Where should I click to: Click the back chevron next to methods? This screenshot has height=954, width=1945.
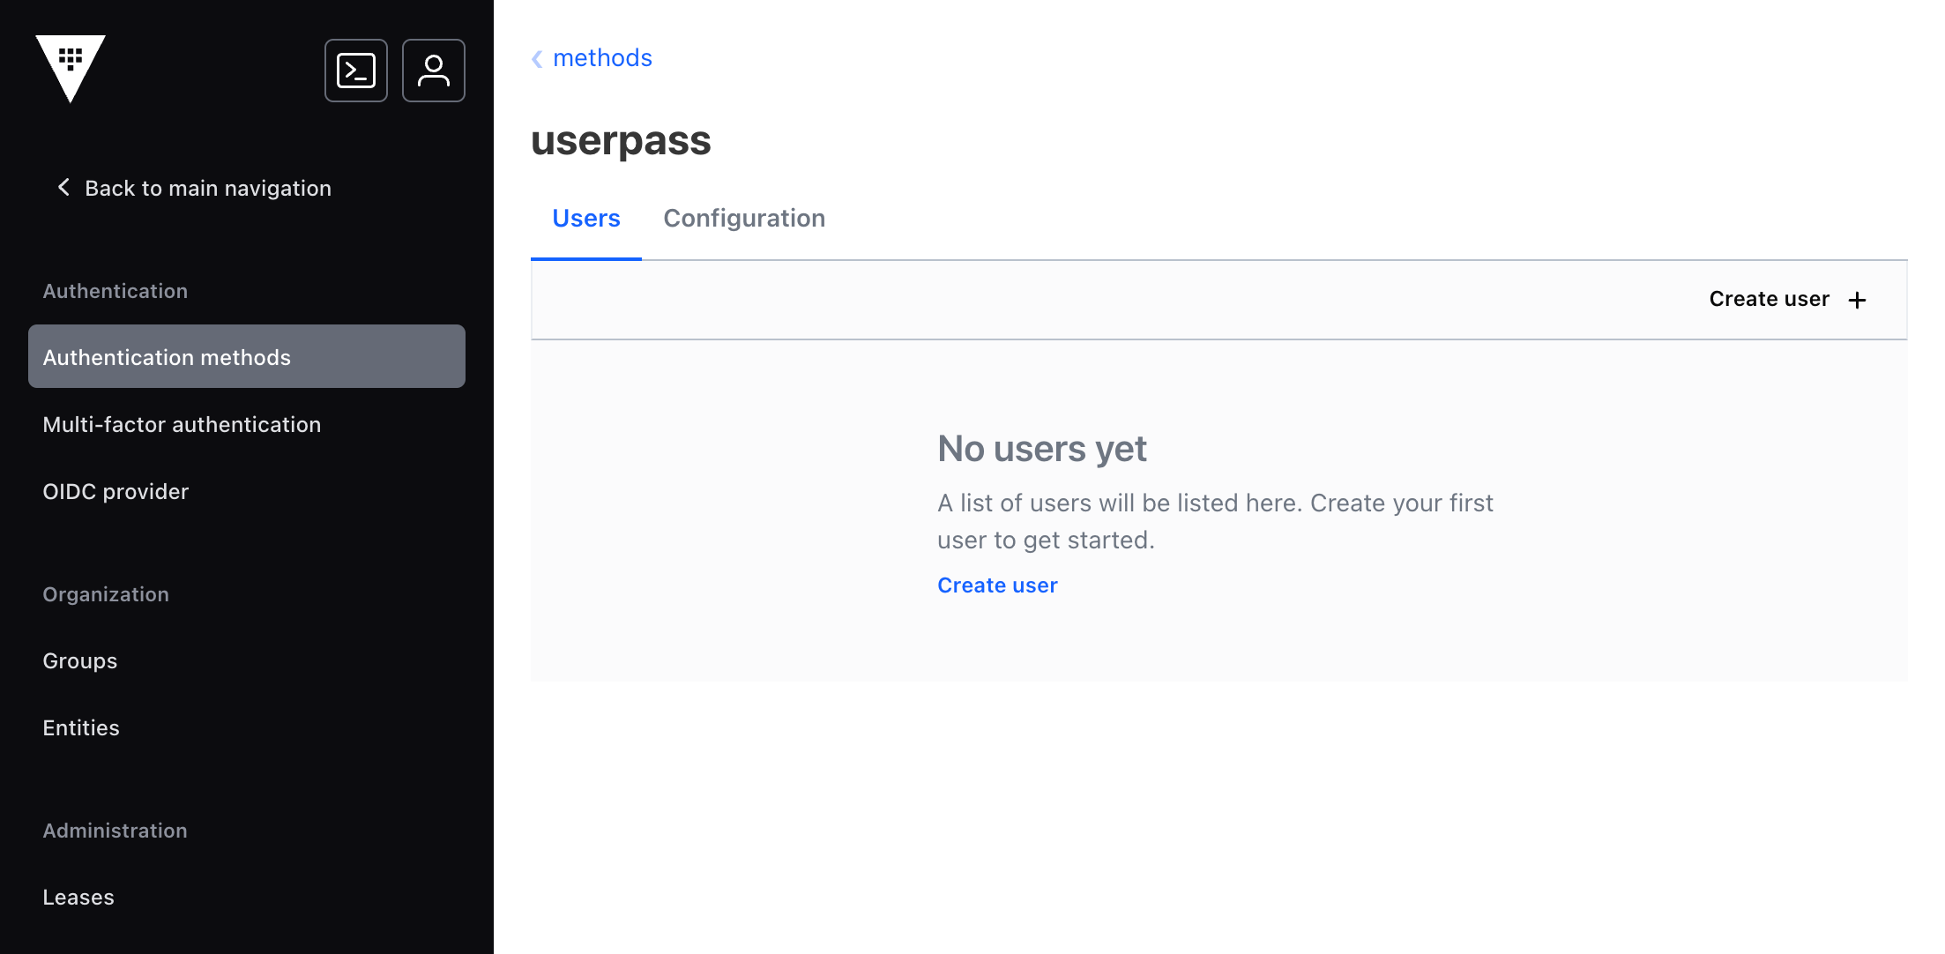[537, 59]
